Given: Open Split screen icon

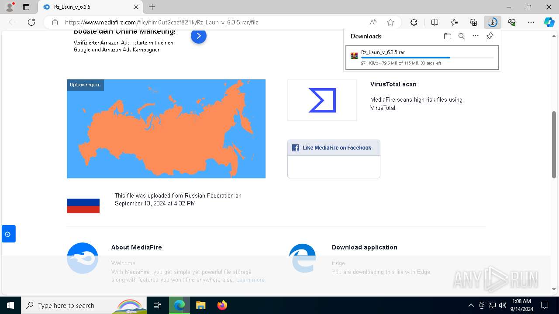Looking at the screenshot, I should (x=435, y=22).
